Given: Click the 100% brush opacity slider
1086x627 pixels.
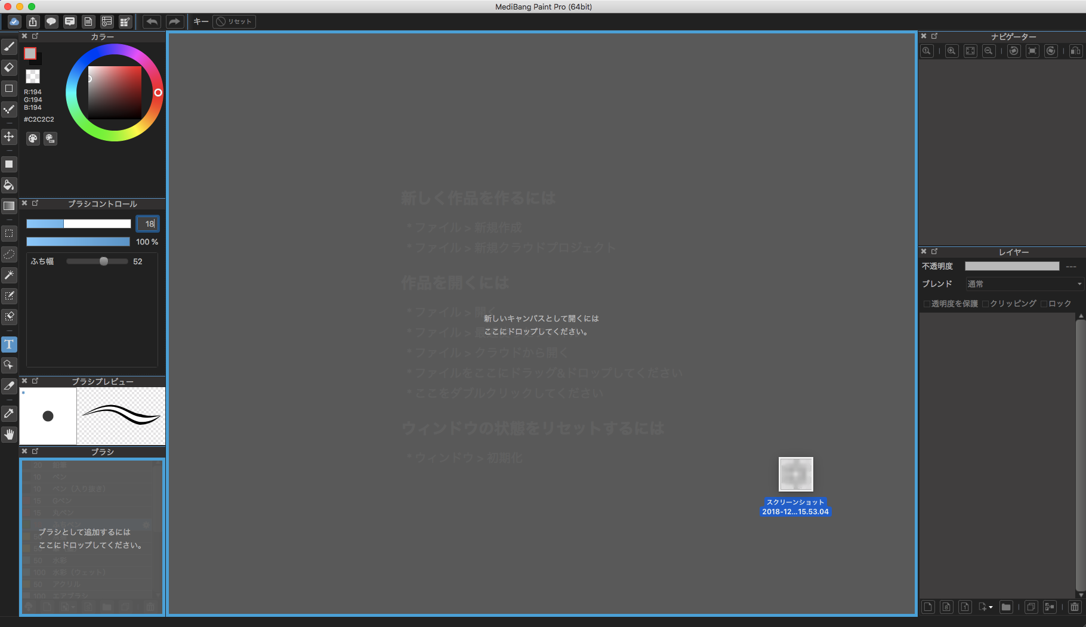Looking at the screenshot, I should point(78,242).
